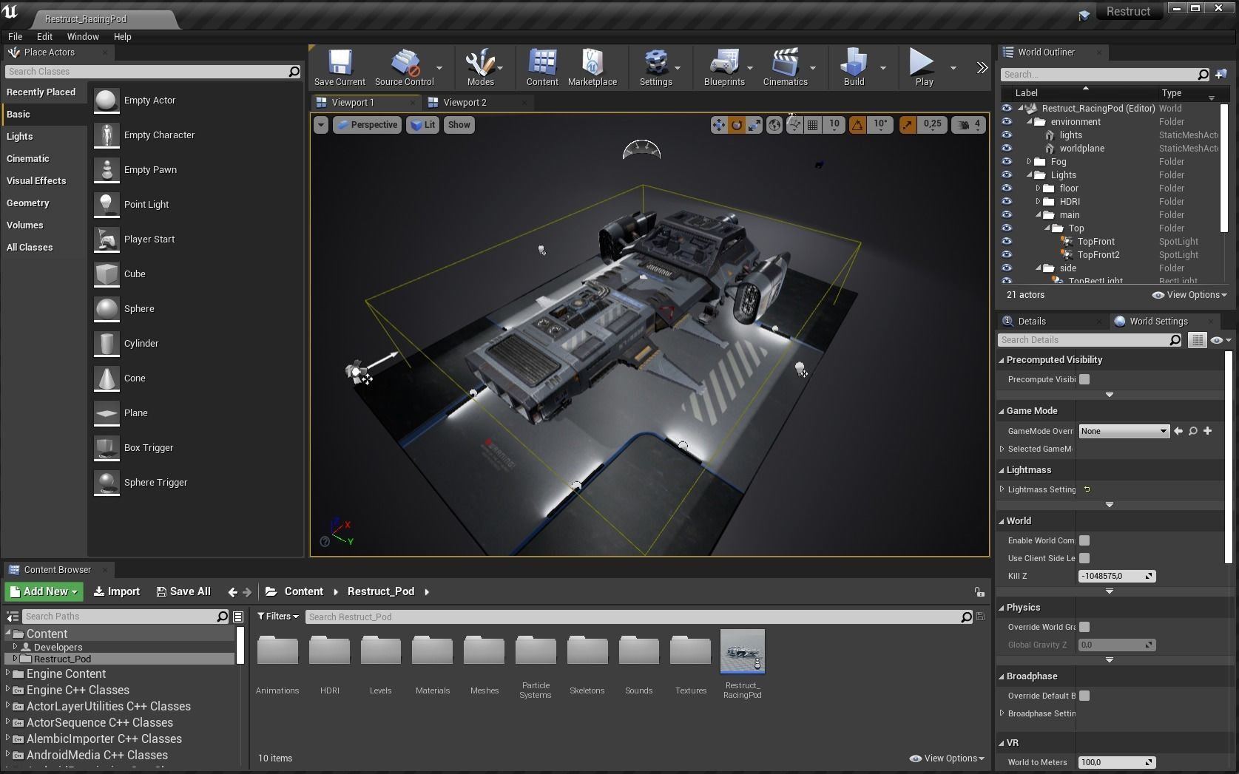Check Override Default Broadphase checkbox
Image resolution: width=1239 pixels, height=774 pixels.
point(1084,696)
